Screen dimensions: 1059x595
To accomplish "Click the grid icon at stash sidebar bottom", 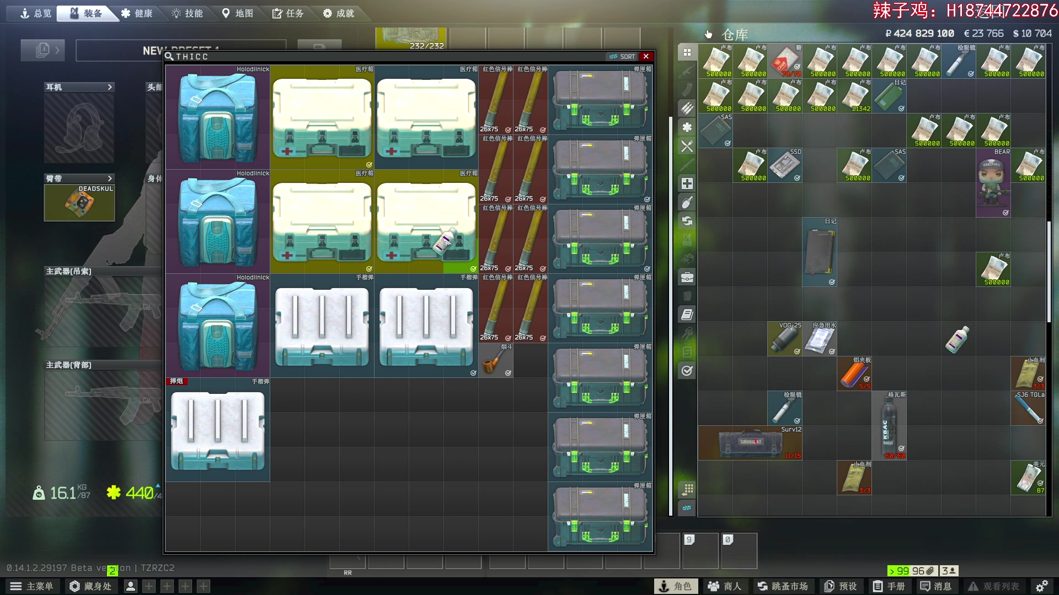I will [687, 489].
